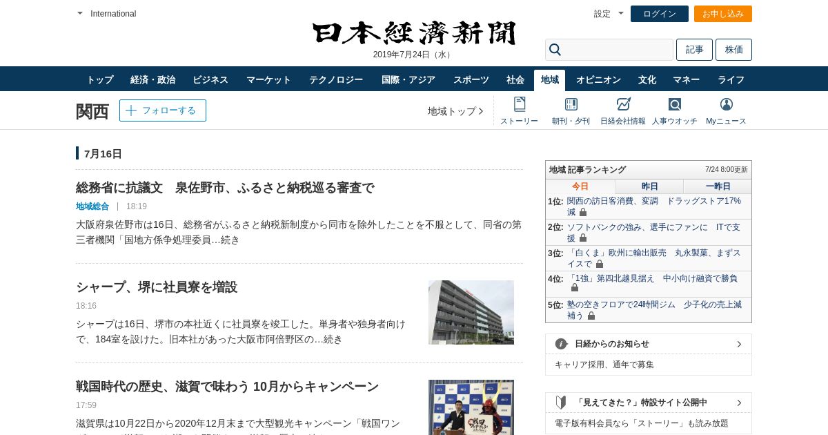Open article 戦国時代の歴史、滋賀で味わう
This screenshot has width=828, height=435.
(228, 387)
